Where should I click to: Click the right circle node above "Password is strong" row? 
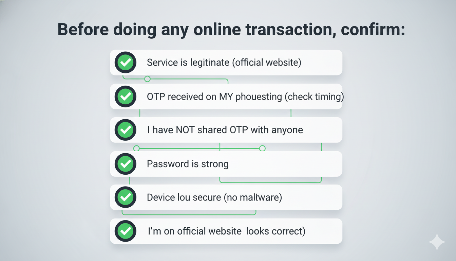point(262,148)
